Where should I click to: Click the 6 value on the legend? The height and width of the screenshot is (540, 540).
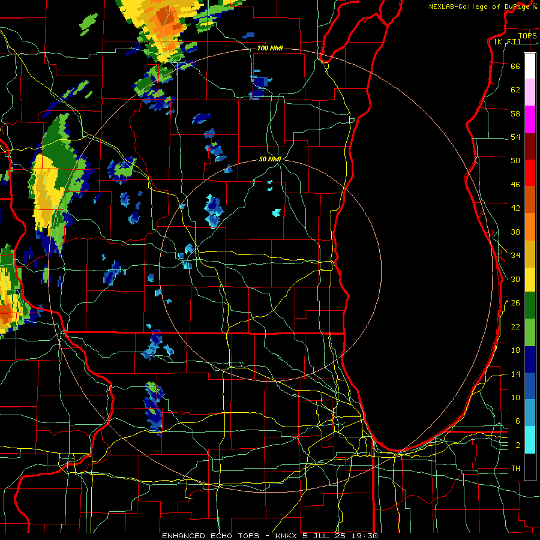518,421
